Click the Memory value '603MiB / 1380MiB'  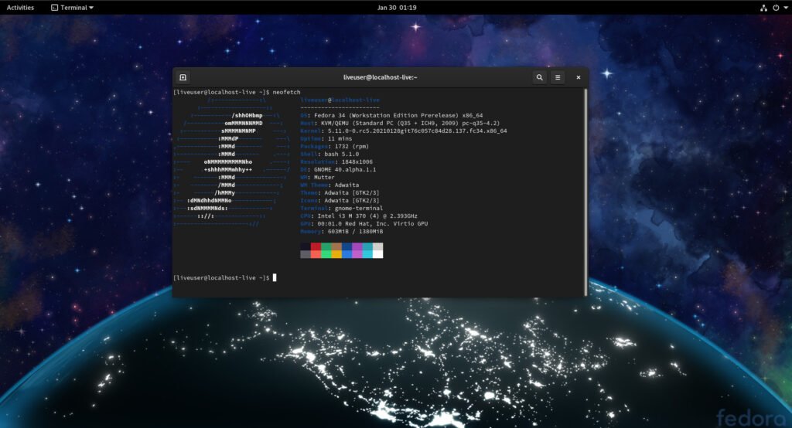[355, 232]
